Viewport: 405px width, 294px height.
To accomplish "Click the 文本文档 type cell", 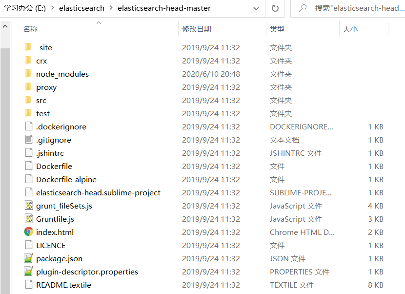I will (x=284, y=140).
